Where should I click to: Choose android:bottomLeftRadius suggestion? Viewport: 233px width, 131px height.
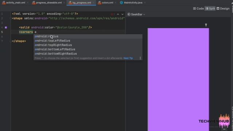(x=88, y=49)
